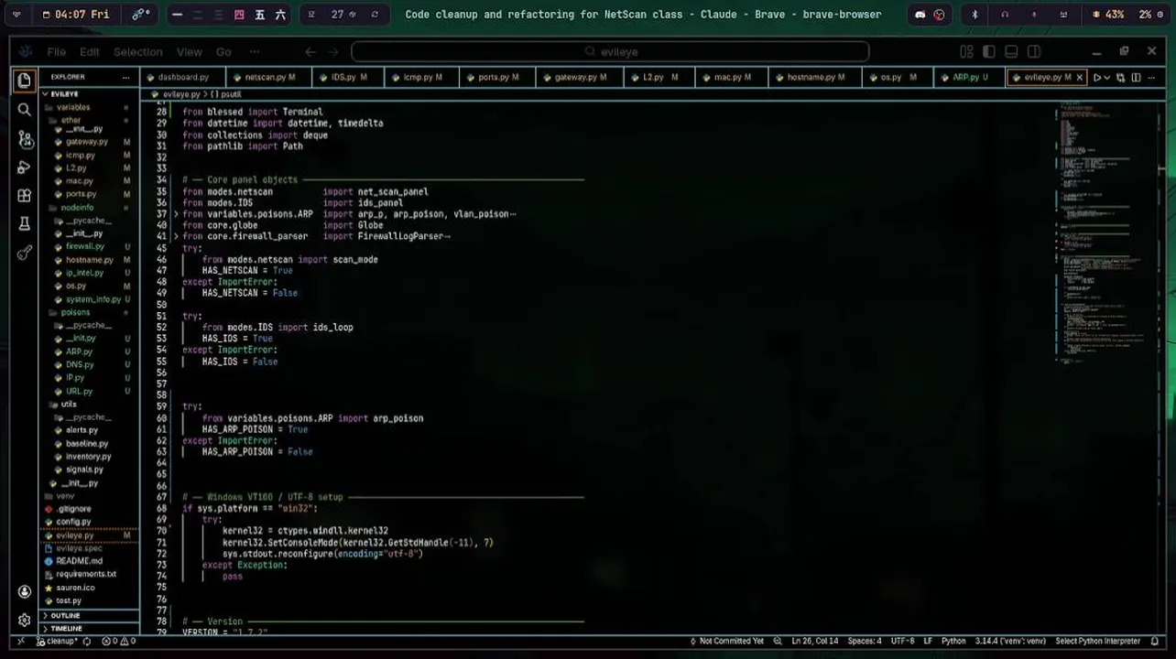Screen dimensions: 1176x659
Task: Click Spaces: 4 indentation setting
Action: (x=865, y=641)
